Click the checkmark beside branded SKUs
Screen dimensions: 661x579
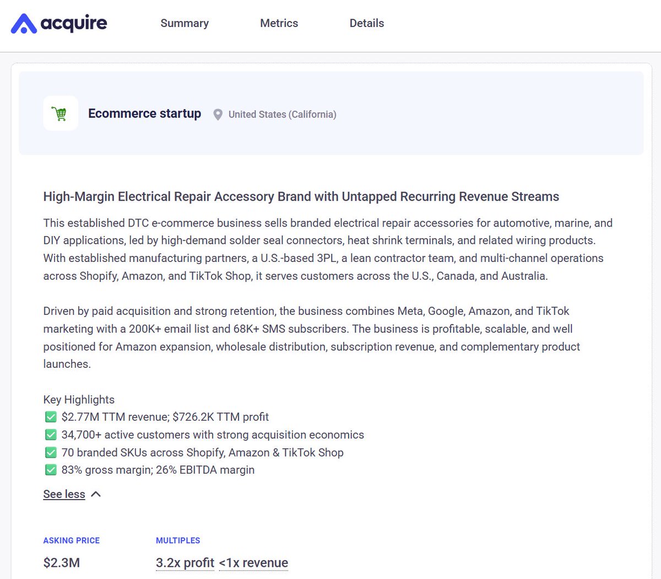51,452
